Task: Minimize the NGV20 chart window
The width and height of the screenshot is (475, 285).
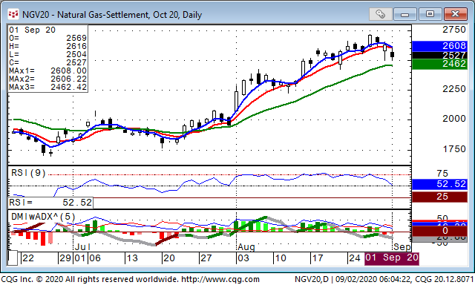Action: [405, 14]
